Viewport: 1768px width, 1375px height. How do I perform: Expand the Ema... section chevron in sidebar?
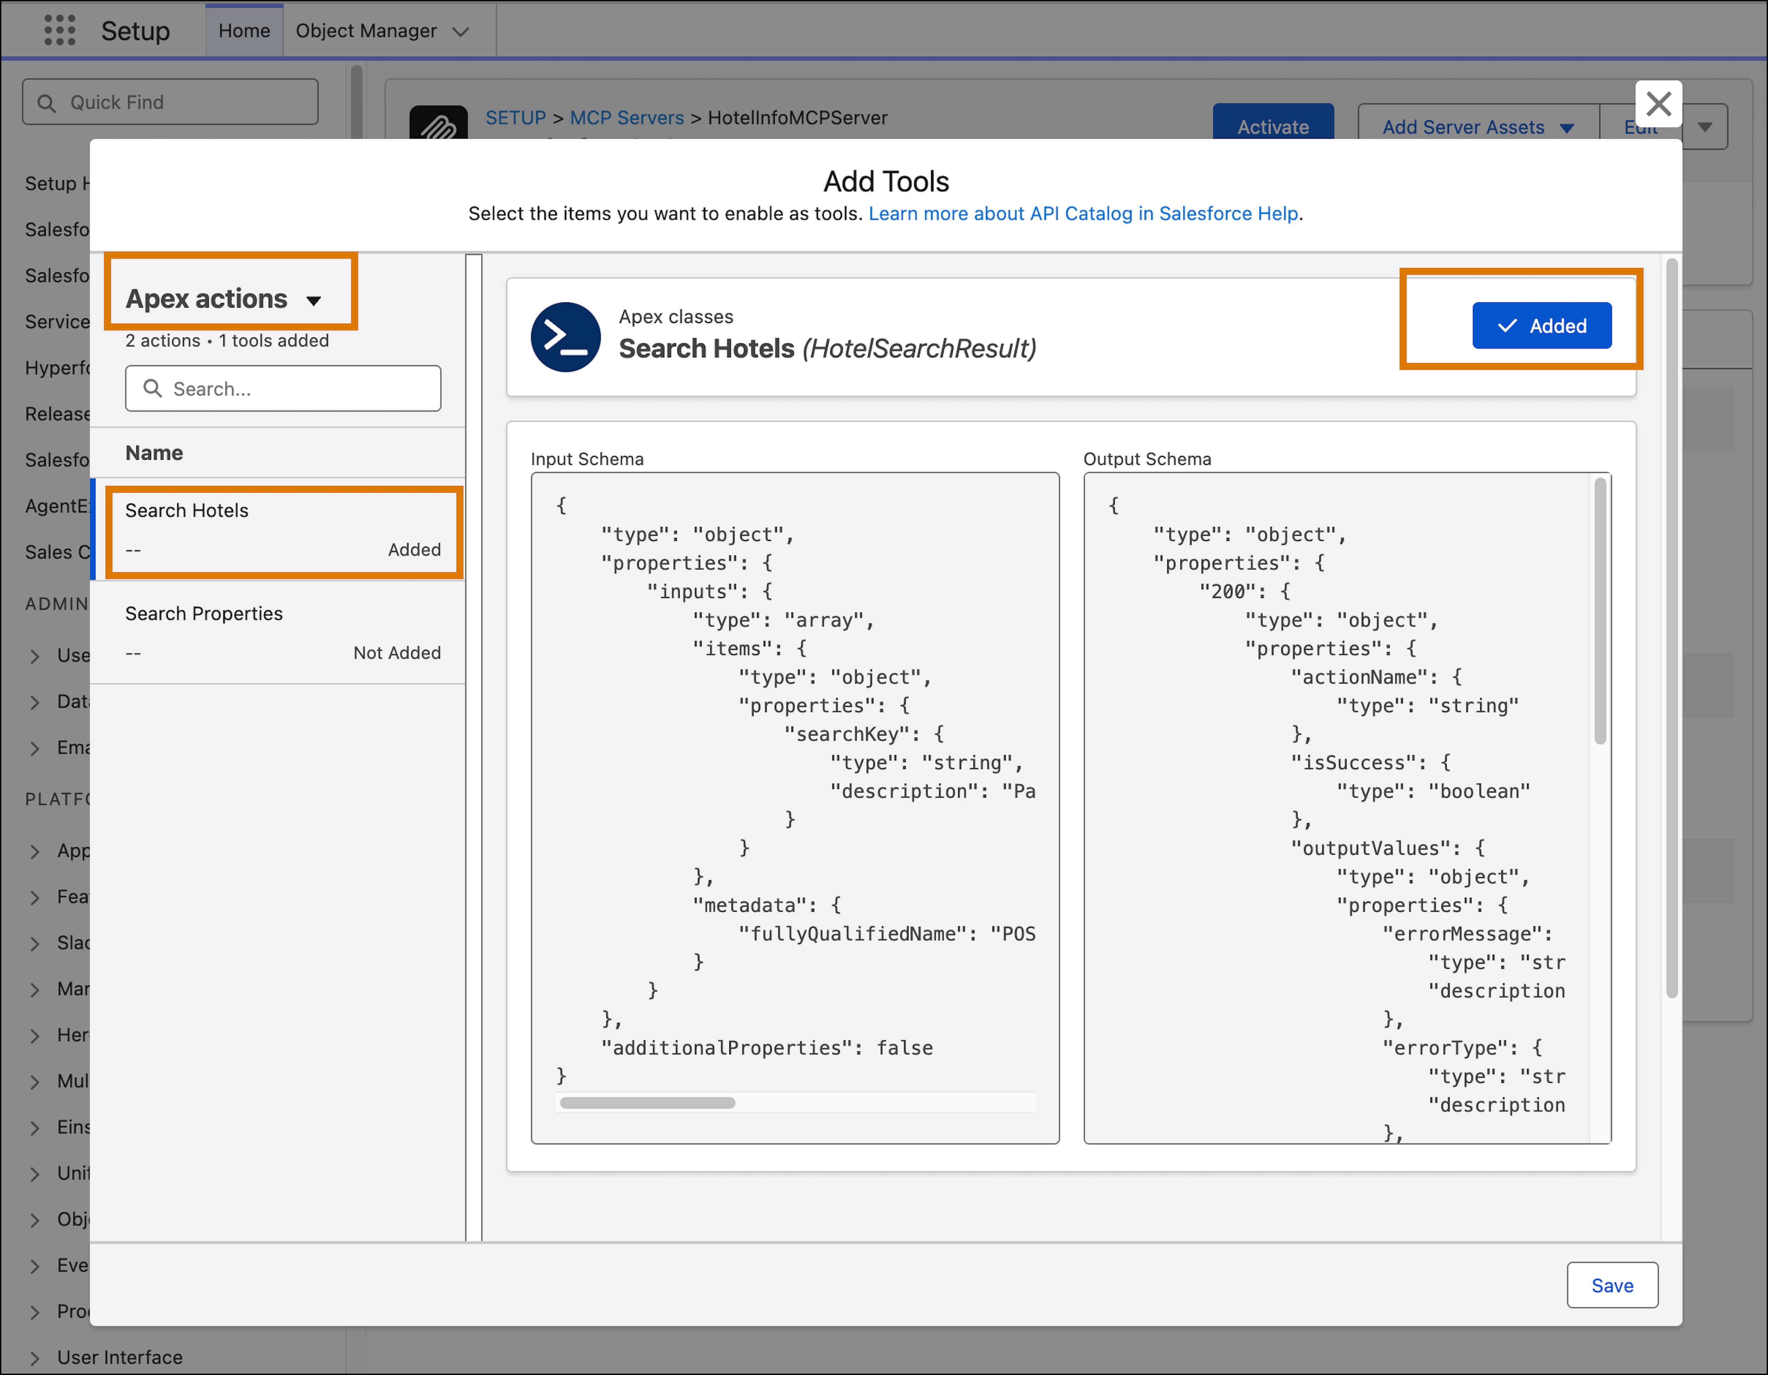[x=35, y=748]
